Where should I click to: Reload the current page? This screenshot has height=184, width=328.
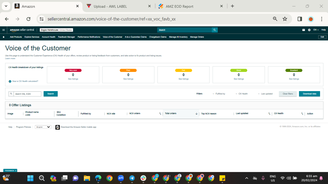pyautogui.click(x=28, y=19)
